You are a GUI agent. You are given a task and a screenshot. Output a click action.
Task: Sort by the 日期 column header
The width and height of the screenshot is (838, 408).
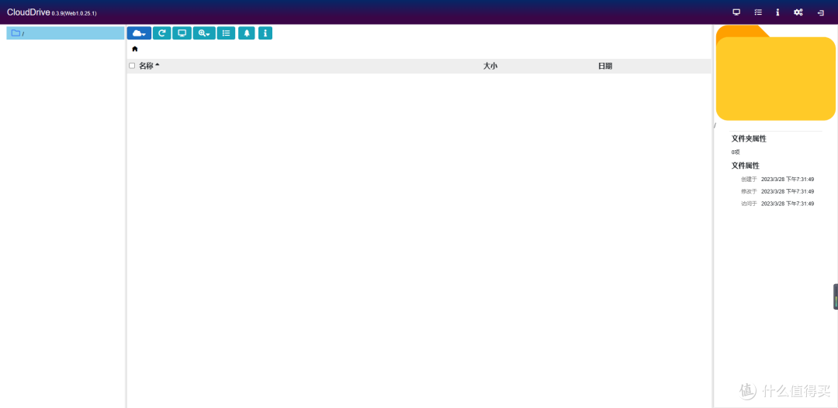coord(604,66)
